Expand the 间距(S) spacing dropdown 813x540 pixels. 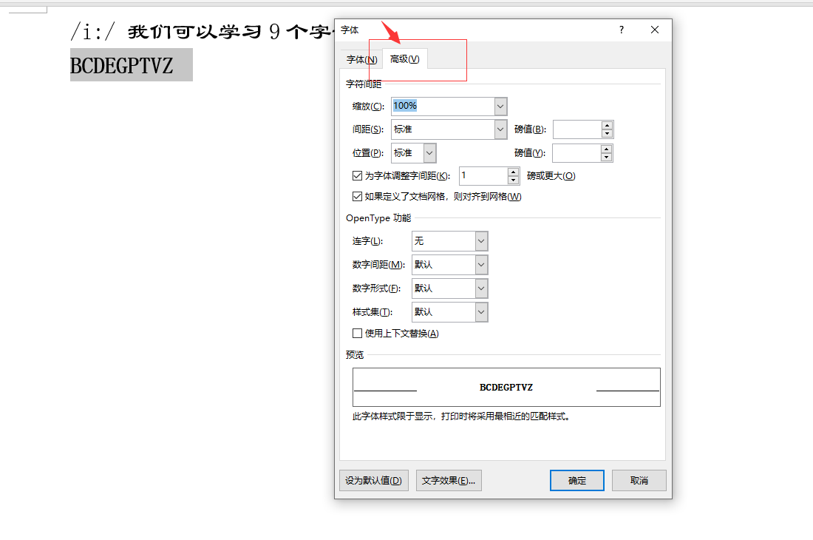[500, 129]
